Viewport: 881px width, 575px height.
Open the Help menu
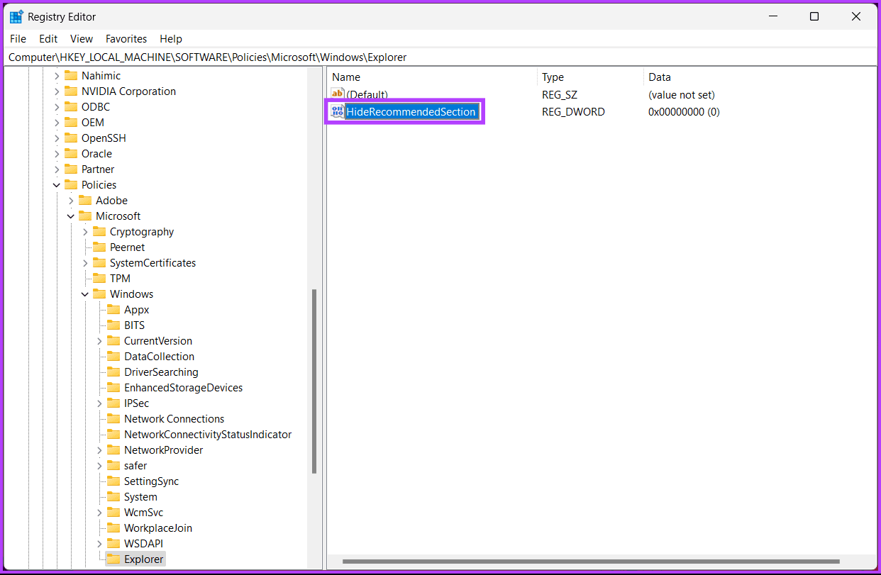point(171,39)
